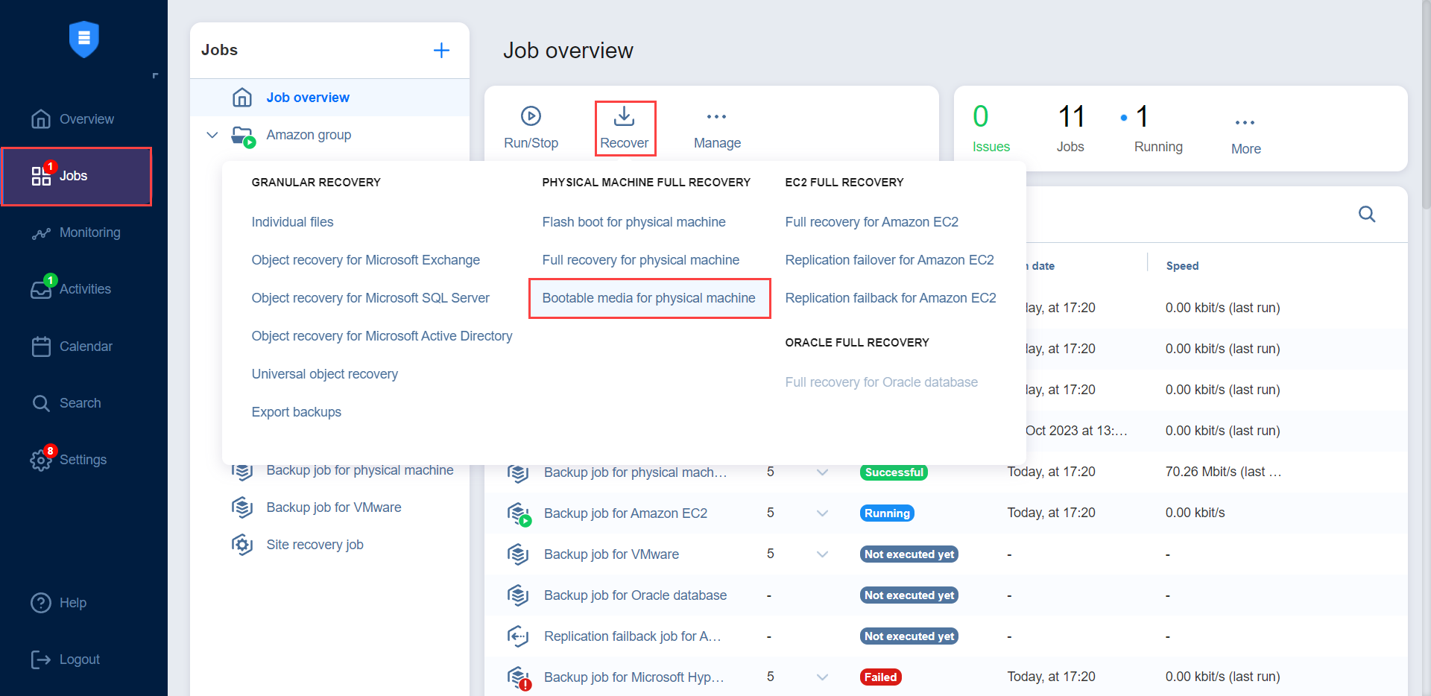Go to Jobs in the sidebar
Screen dimensions: 1431x696
(x=76, y=177)
